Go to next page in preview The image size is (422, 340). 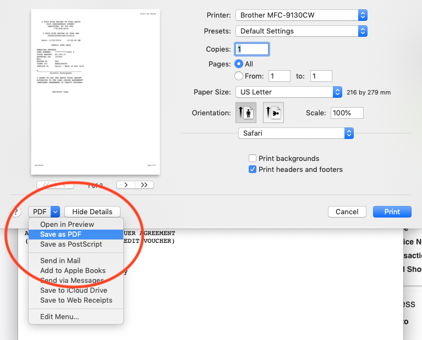point(125,185)
